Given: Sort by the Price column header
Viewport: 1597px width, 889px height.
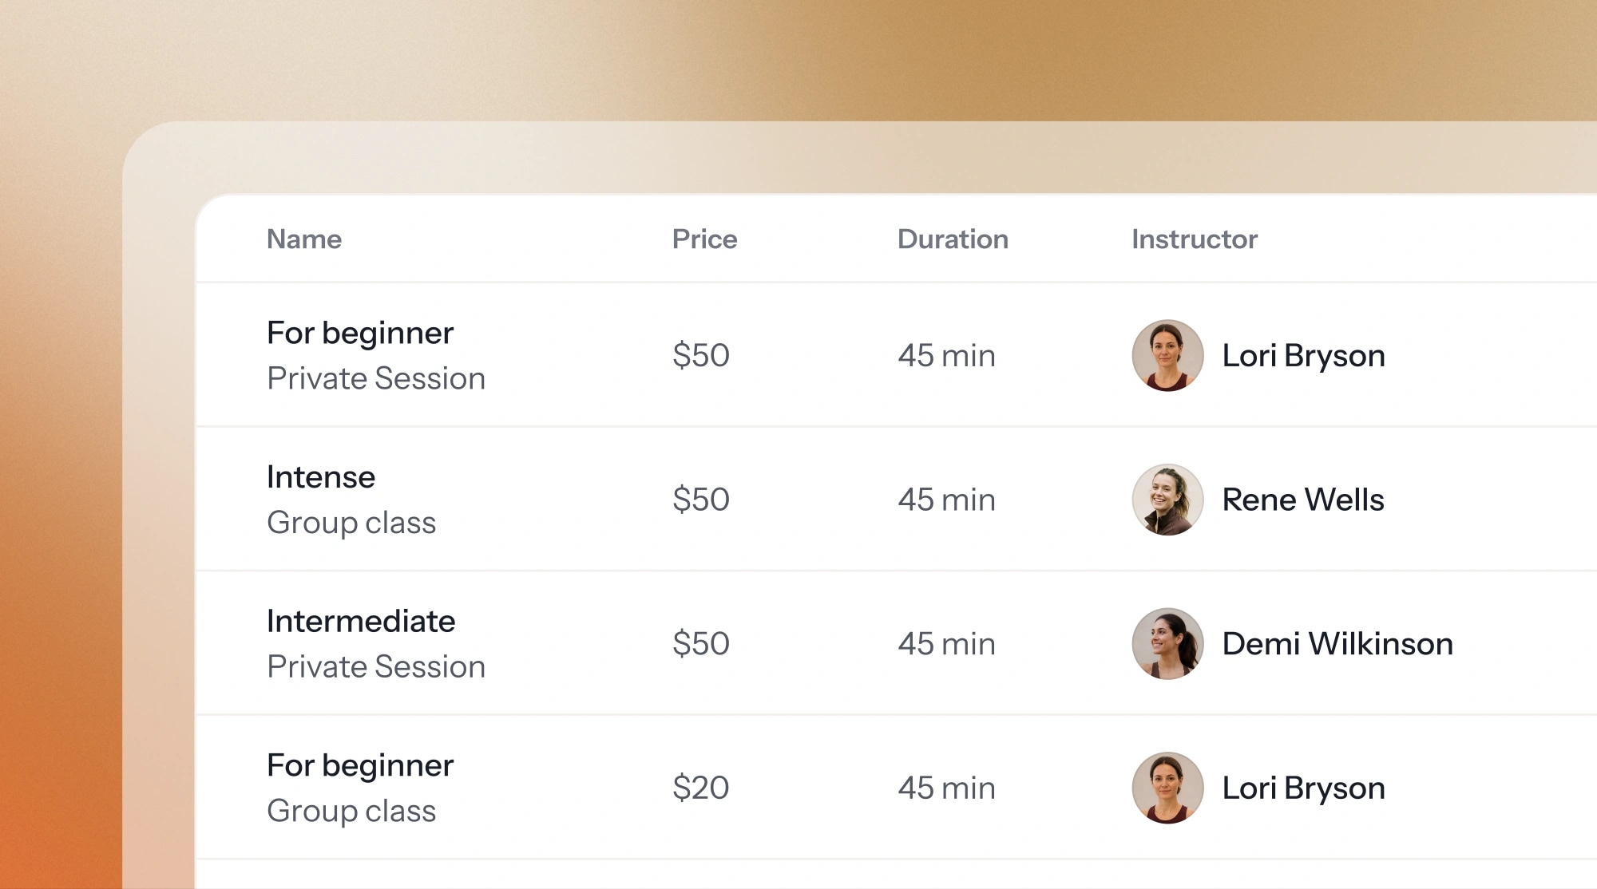Looking at the screenshot, I should coord(704,239).
